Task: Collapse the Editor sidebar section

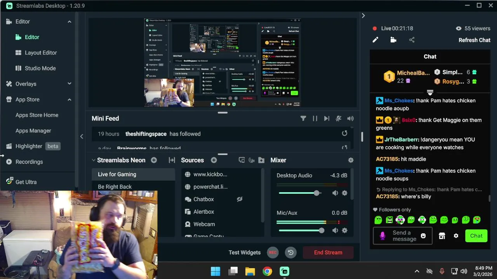Action: point(70,22)
